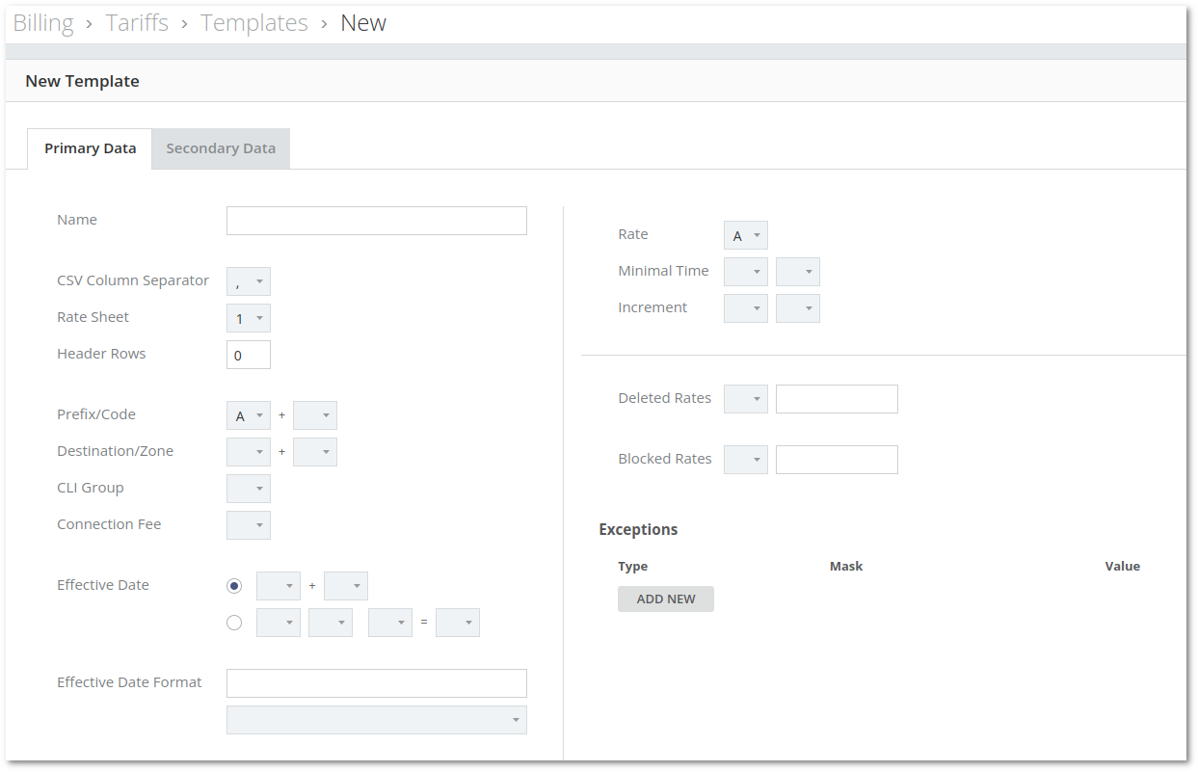Expand the first Minimal Time dropdown

coord(746,272)
